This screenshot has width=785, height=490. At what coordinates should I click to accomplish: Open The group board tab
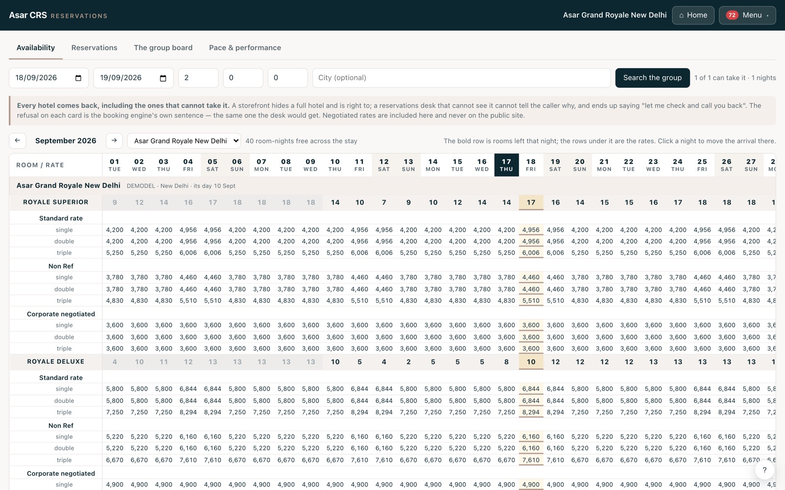click(x=163, y=48)
